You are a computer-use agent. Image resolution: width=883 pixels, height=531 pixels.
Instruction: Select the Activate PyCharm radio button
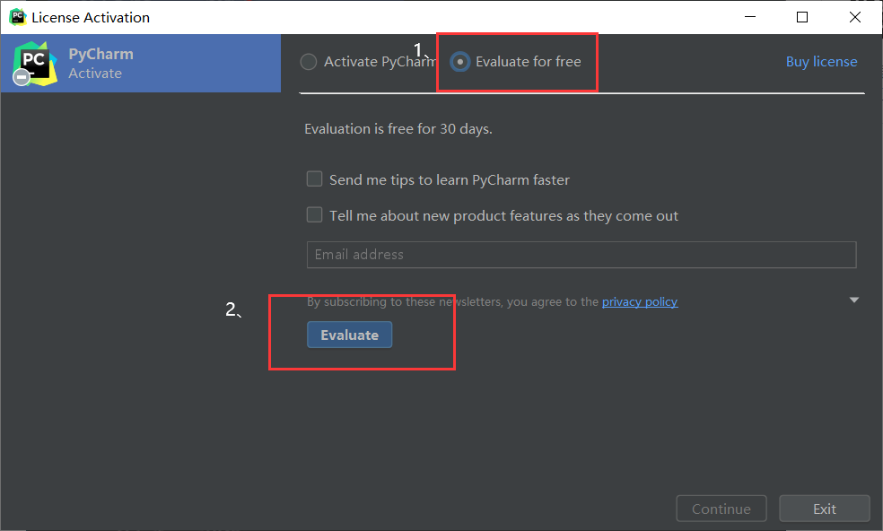click(x=309, y=62)
